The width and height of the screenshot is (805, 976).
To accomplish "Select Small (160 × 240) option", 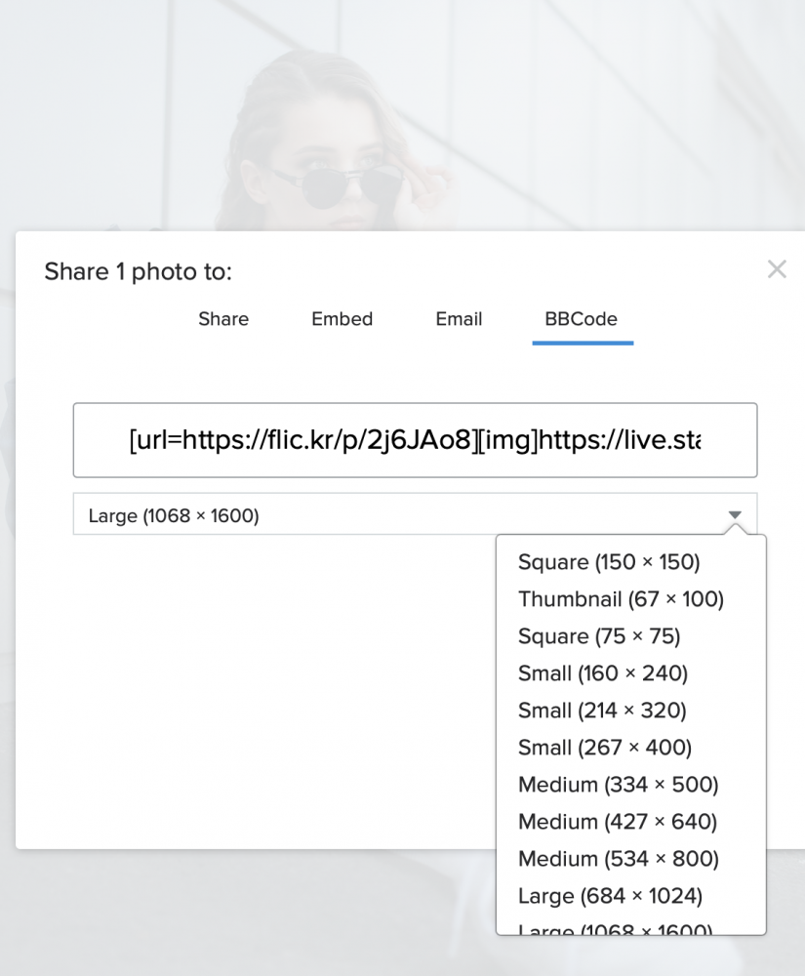I will pos(603,673).
